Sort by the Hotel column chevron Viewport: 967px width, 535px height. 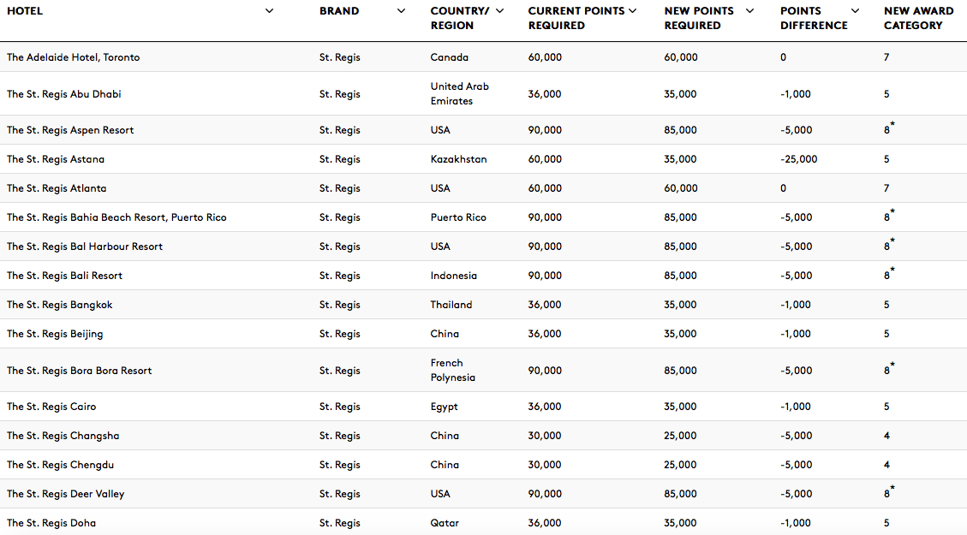(x=269, y=11)
